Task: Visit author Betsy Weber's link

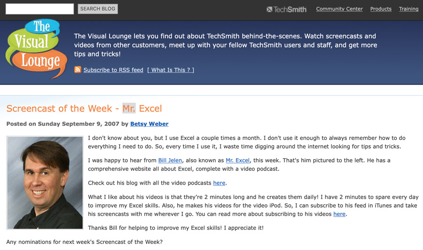Action: (x=149, y=124)
